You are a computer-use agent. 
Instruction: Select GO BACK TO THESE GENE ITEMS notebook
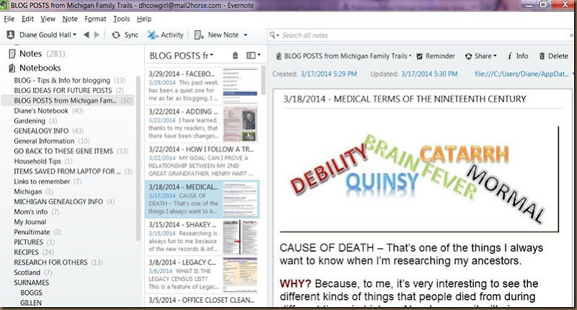[x=71, y=151]
